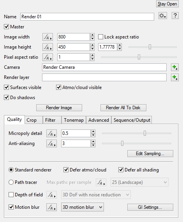
Task: Open the Sequence/Output tab
Action: tap(132, 120)
